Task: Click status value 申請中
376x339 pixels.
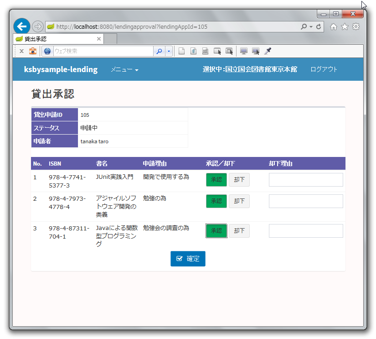Action: (89, 128)
